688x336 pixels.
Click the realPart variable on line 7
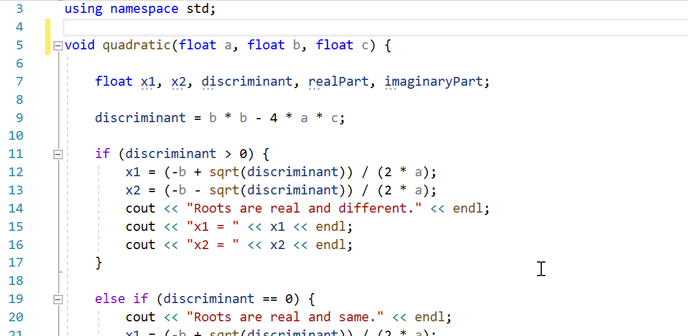[339, 82]
